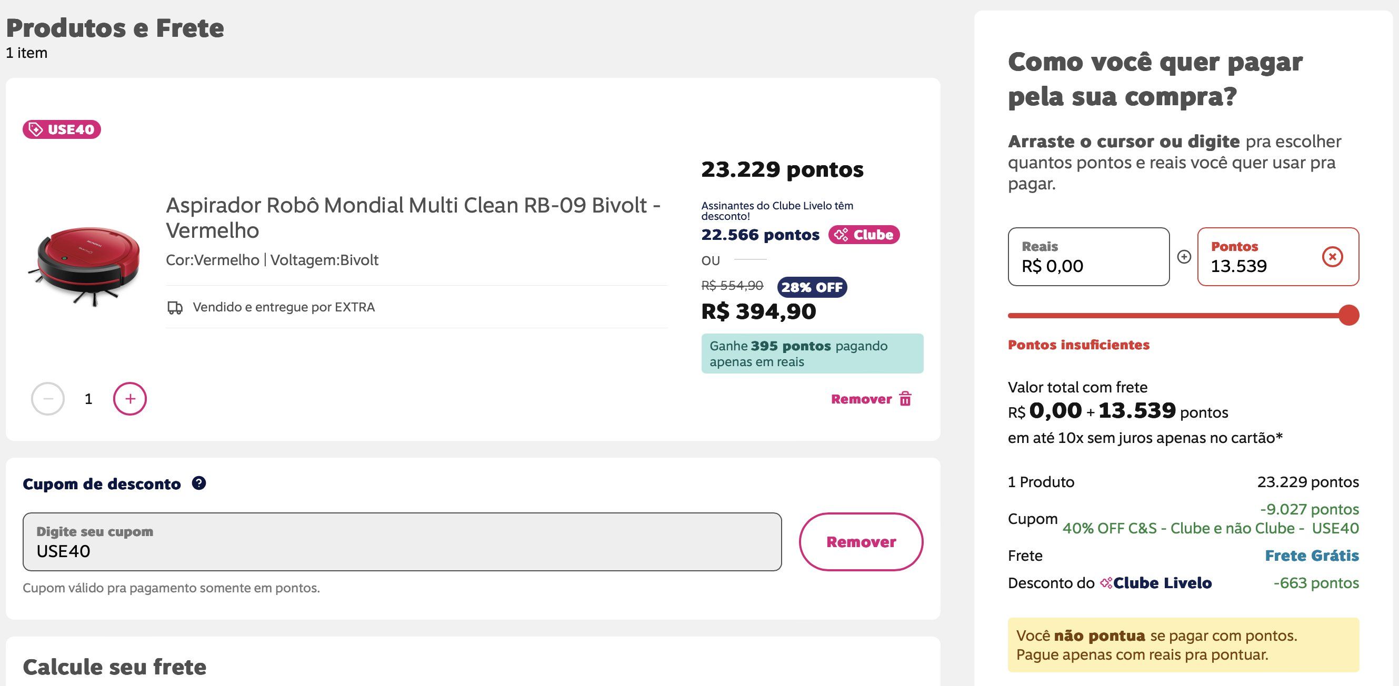The height and width of the screenshot is (686, 1399).
Task: Click the delivery truck icon
Action: pyautogui.click(x=175, y=308)
